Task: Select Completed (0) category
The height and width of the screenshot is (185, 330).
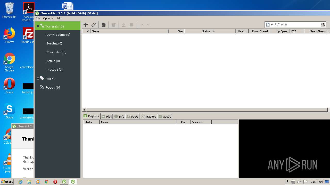Action: [56, 52]
